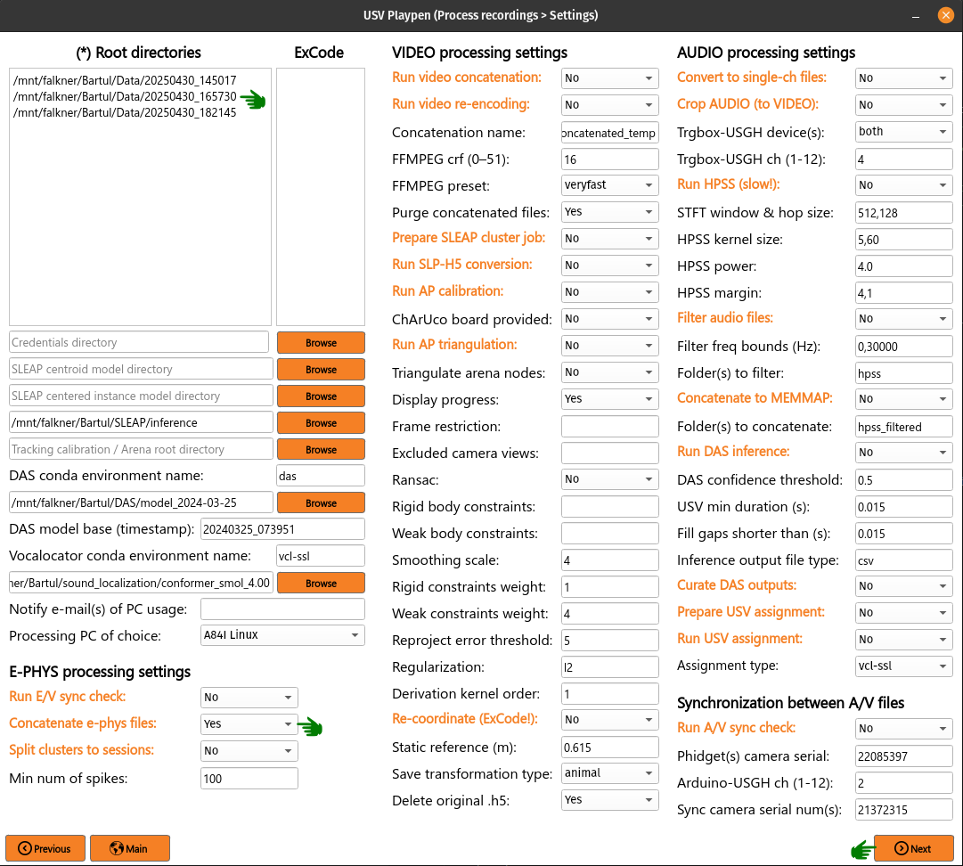Open Delete original .h5 dropdown

pyautogui.click(x=609, y=800)
